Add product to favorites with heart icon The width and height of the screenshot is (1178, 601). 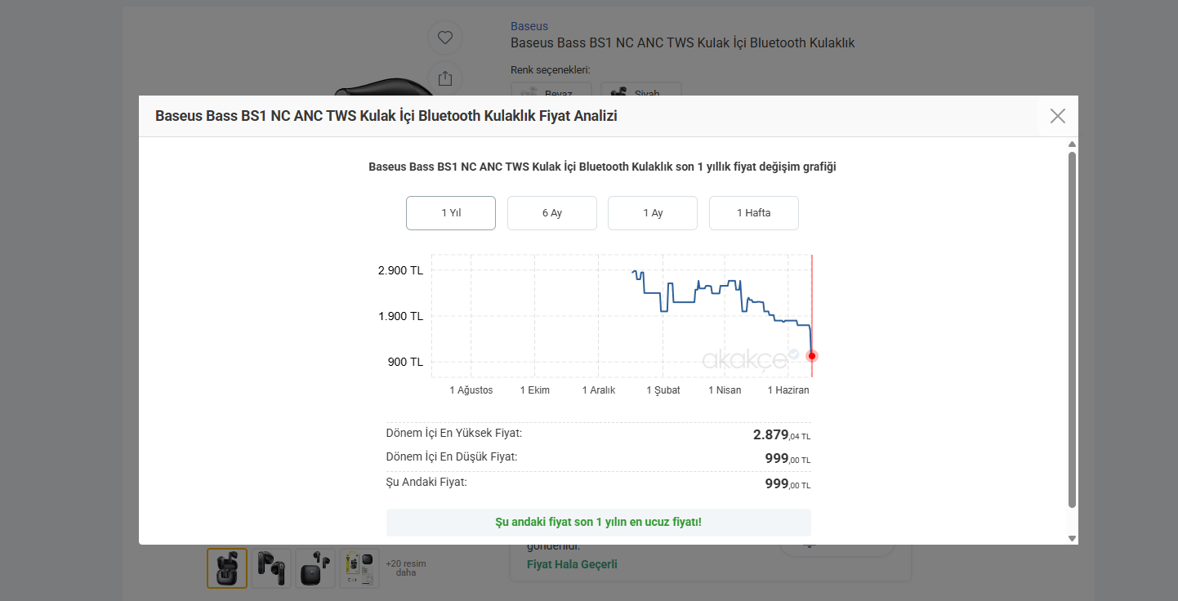(x=445, y=38)
